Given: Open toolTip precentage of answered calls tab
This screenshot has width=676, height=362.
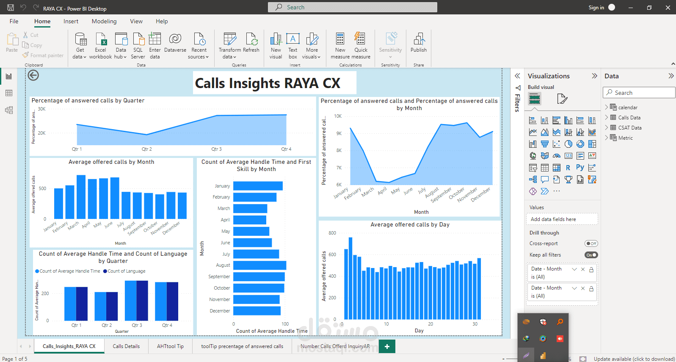Looking at the screenshot, I should [242, 346].
